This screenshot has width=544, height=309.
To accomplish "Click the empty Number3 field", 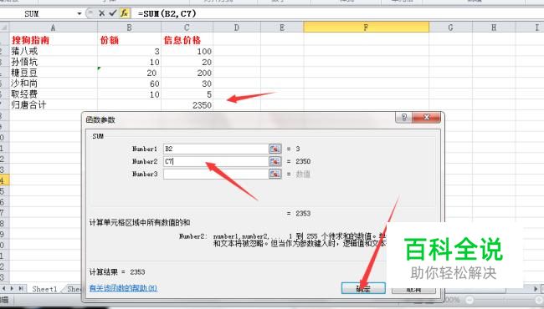I will pos(216,174).
